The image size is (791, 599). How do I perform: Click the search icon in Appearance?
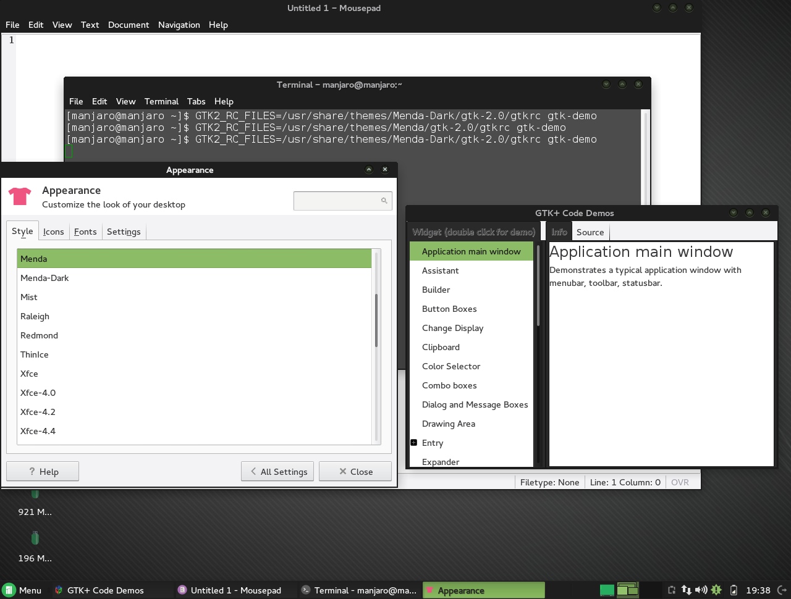(384, 201)
